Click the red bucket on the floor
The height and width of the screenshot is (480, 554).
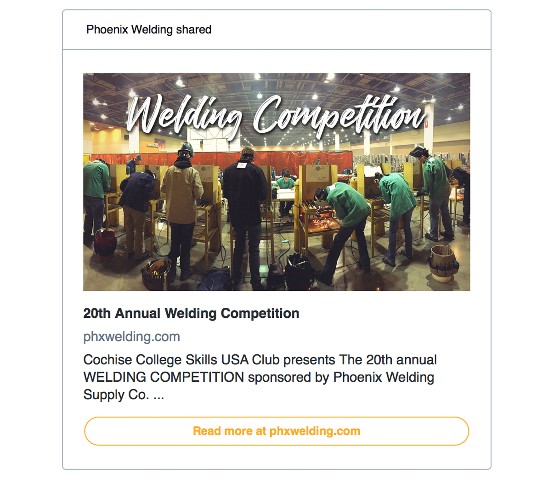[105, 243]
